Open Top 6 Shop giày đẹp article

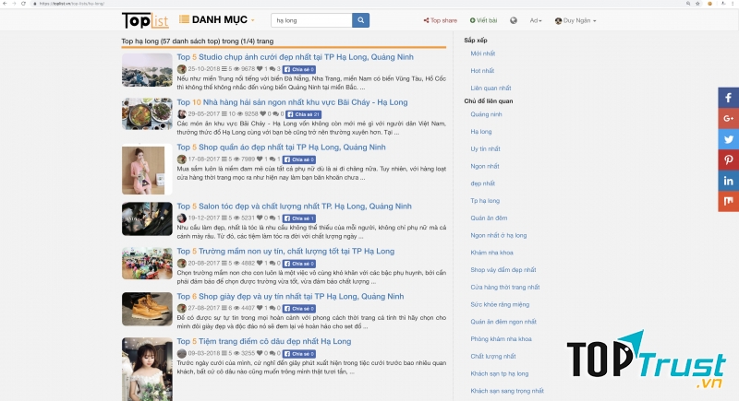[x=290, y=296]
